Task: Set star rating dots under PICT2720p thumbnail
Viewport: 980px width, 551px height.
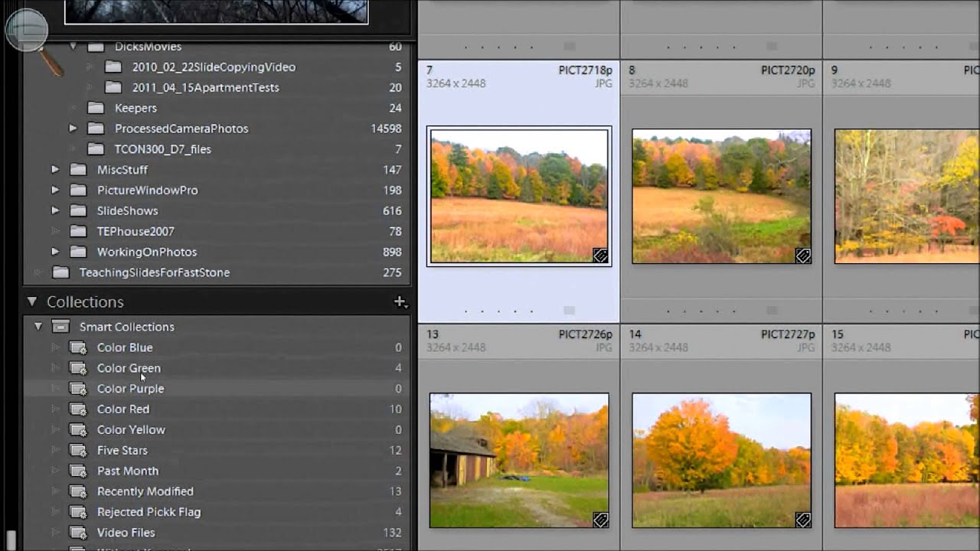Action: 701,311
